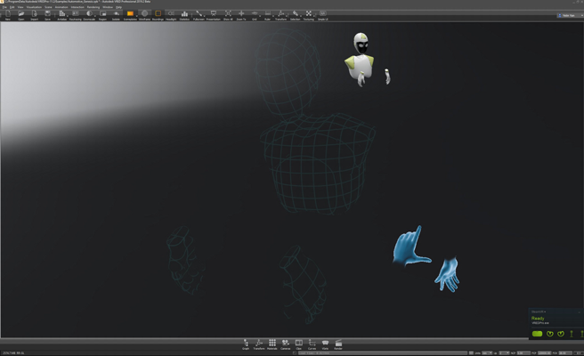Create a new scene with New icon
Image resolution: width=584 pixels, height=356 pixels.
8,15
